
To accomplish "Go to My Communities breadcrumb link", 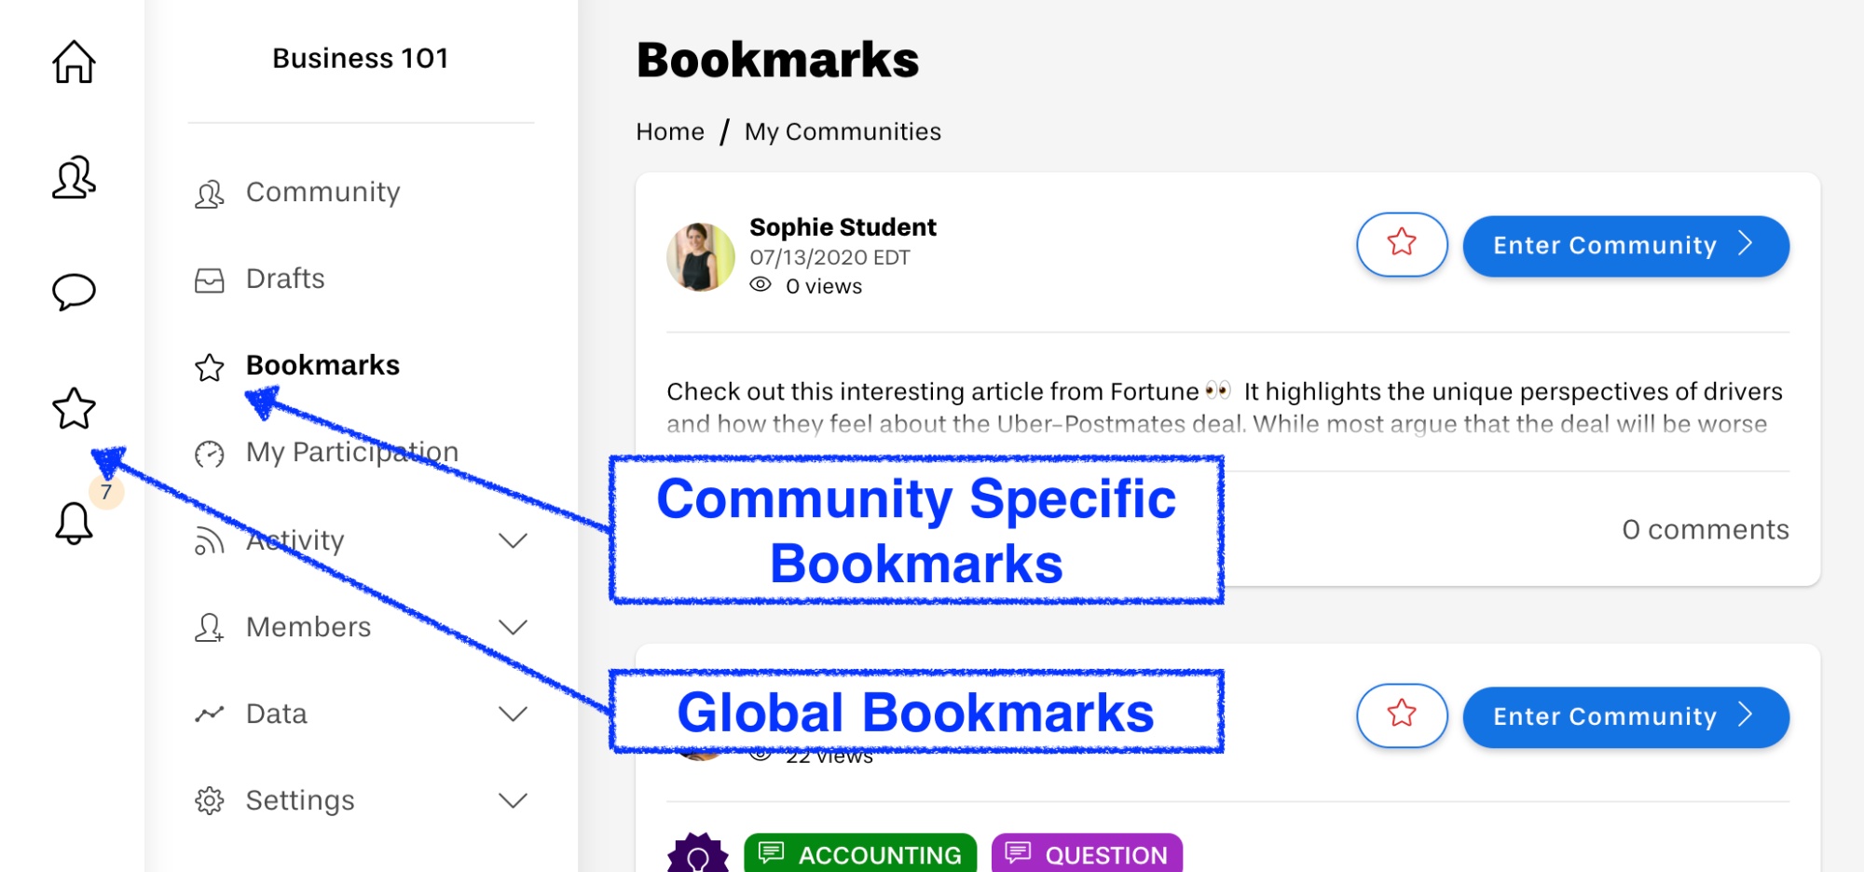I will tap(843, 131).
